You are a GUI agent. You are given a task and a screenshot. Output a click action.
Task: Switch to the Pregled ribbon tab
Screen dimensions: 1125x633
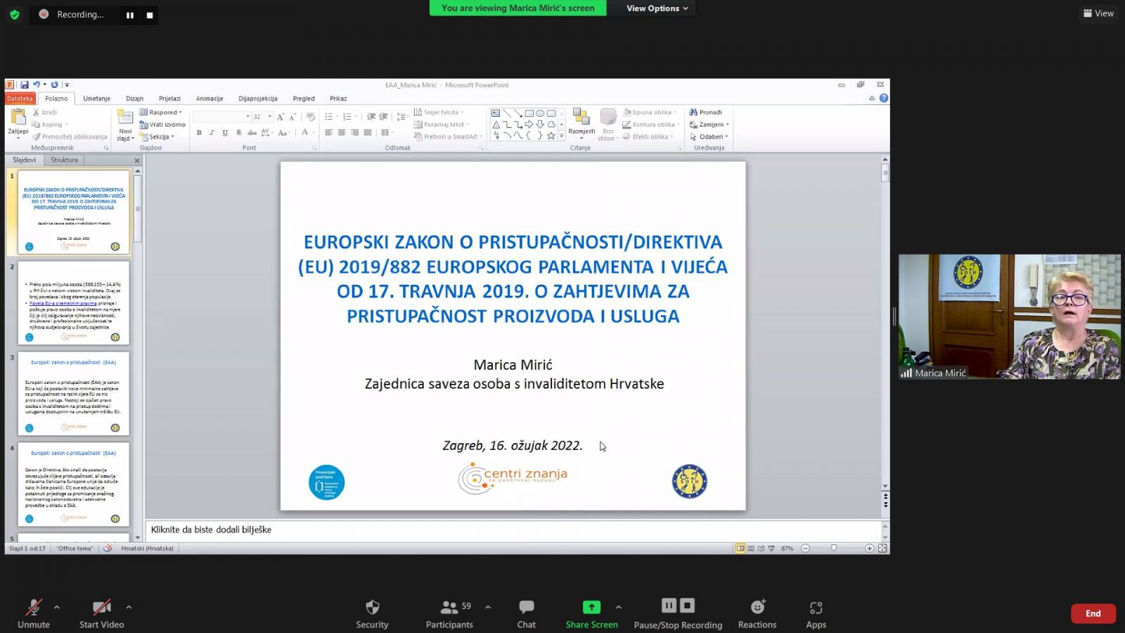304,98
